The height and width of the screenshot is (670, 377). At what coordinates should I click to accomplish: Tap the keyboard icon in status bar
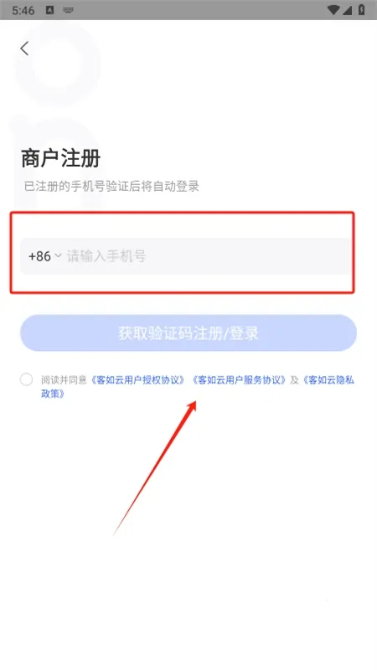[x=68, y=10]
